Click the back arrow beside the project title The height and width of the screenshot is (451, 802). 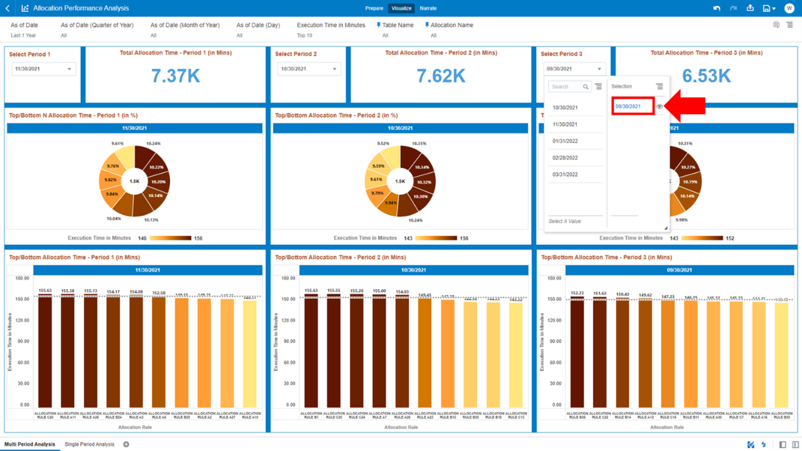7,8
